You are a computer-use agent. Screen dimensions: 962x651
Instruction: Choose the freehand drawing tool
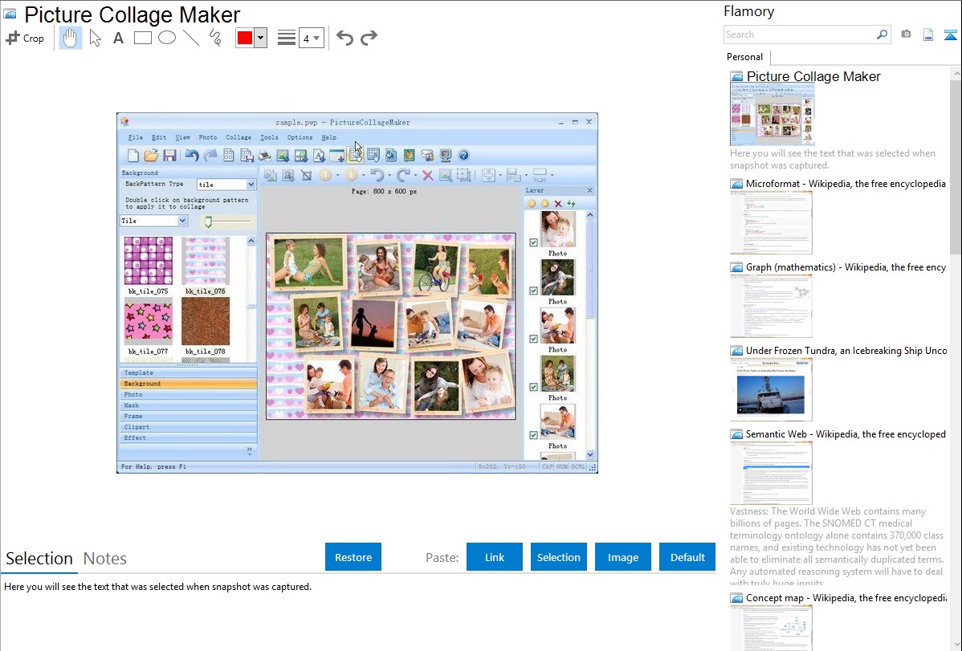click(x=215, y=38)
